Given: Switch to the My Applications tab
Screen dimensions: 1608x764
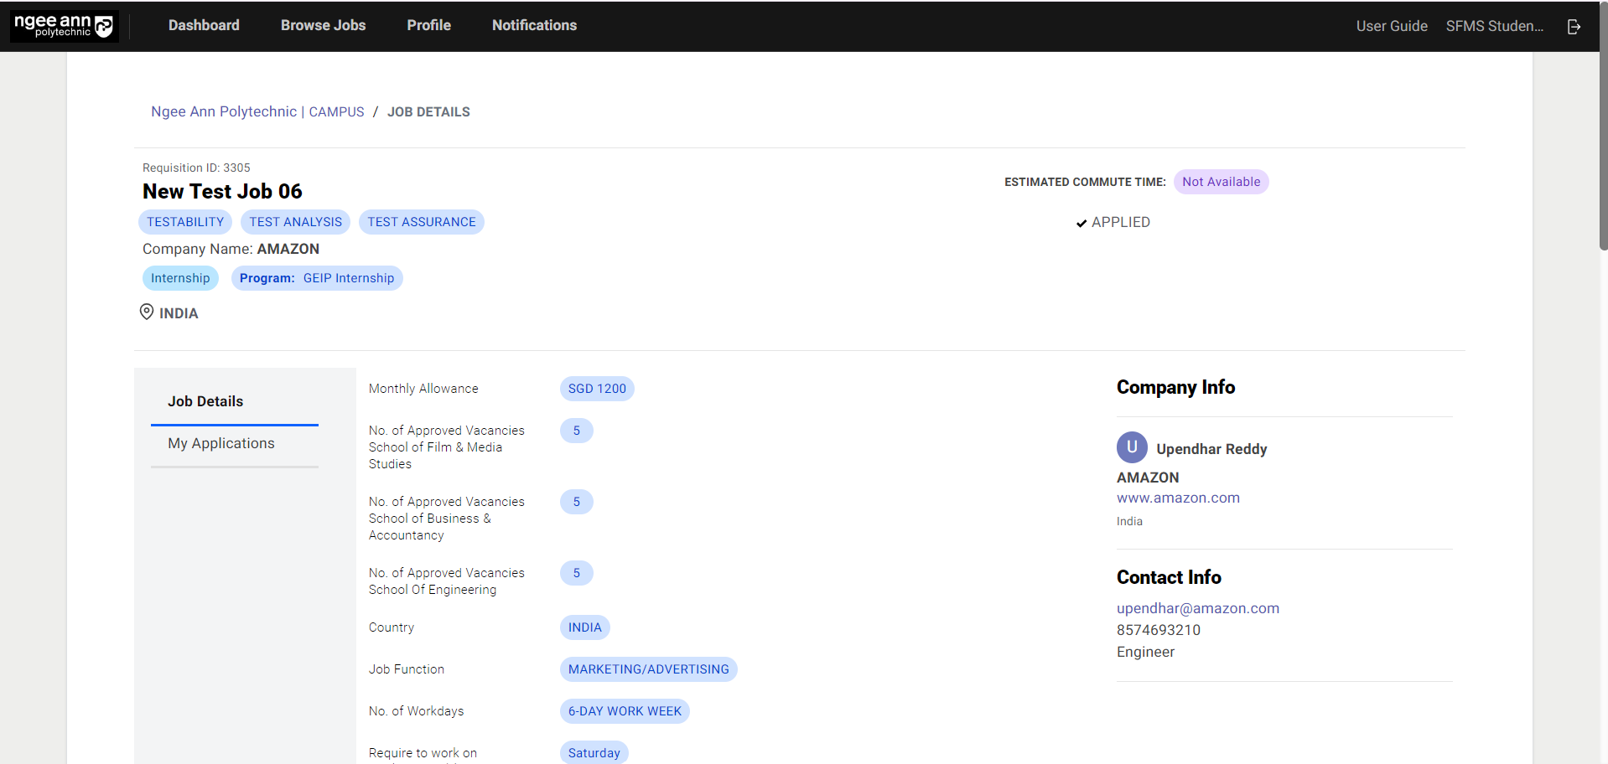Looking at the screenshot, I should pyautogui.click(x=221, y=443).
